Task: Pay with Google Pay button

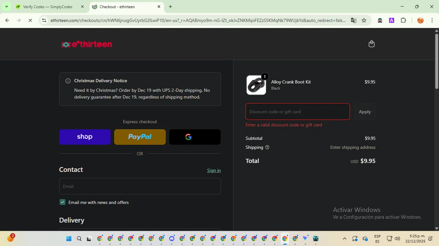Action: tap(195, 137)
